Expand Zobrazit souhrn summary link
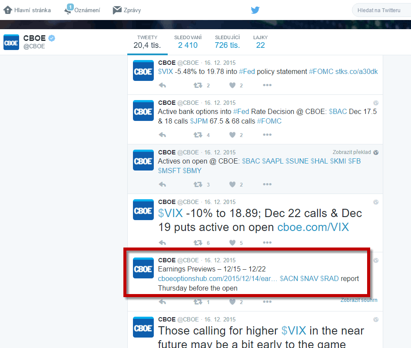Screen dimensions: 411x348 359,300
